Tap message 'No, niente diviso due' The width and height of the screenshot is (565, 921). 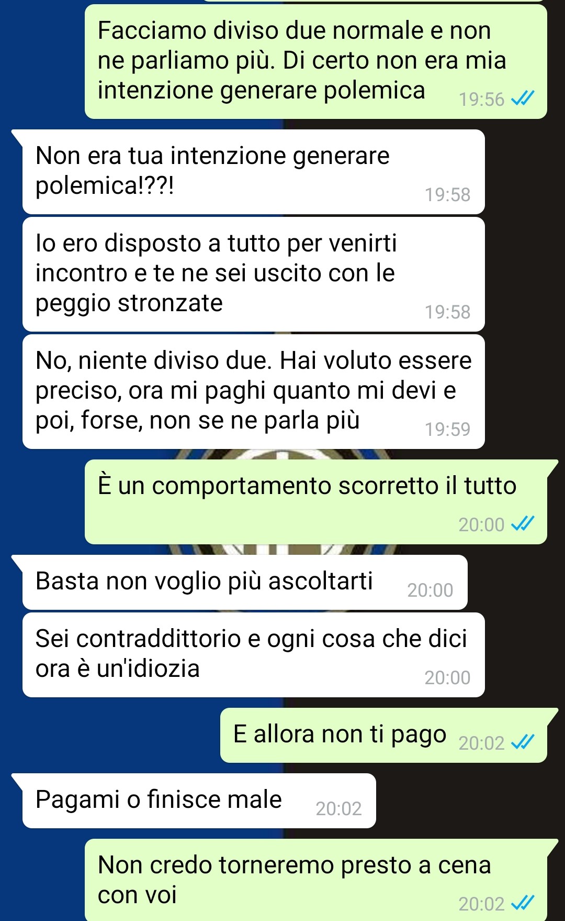point(254,392)
